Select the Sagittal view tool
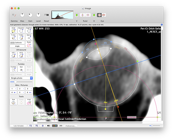This screenshot has height=140, width=173. [x=29, y=30]
